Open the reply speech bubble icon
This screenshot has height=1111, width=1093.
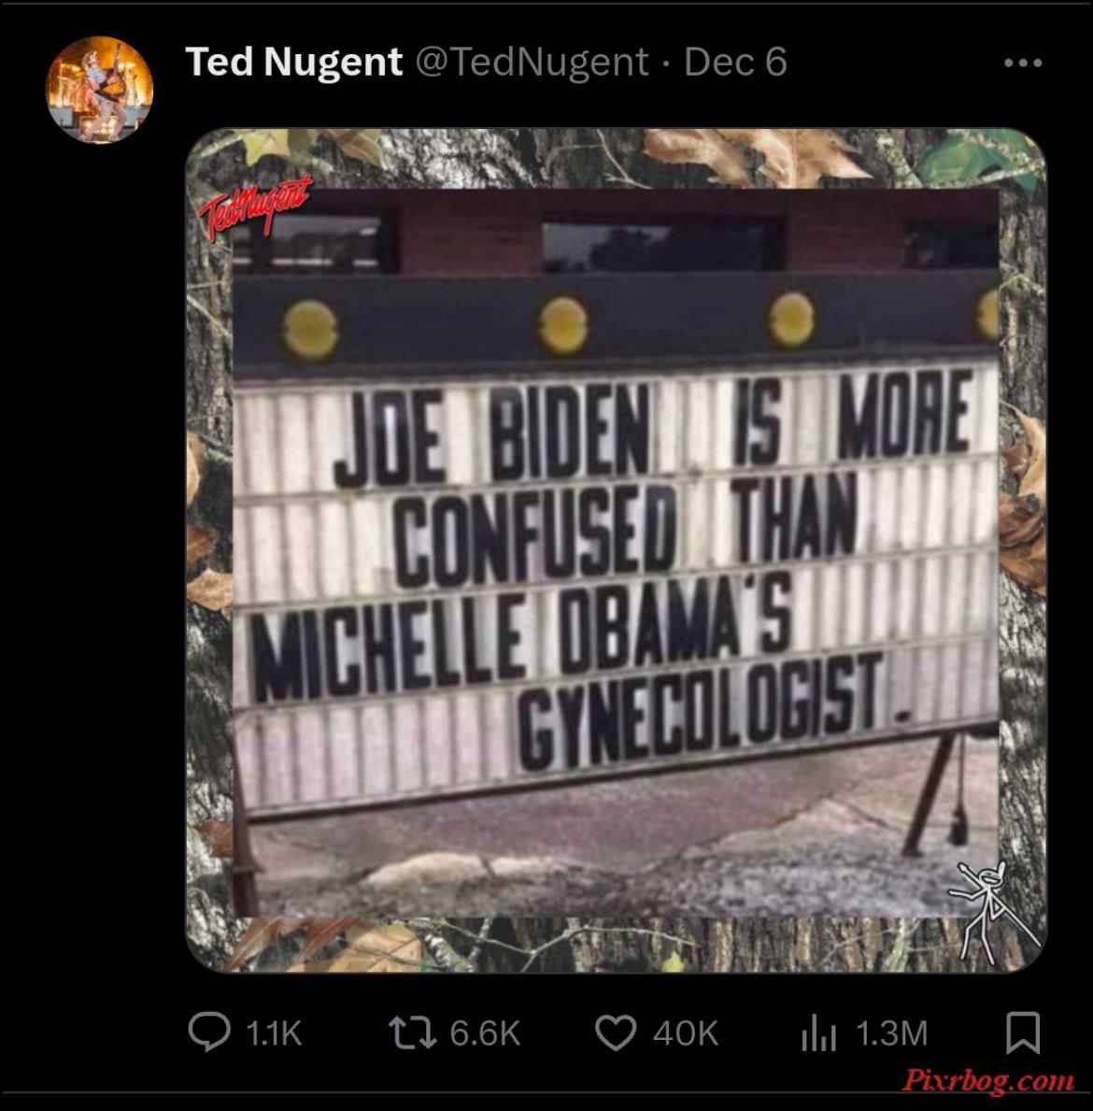pos(209,1032)
